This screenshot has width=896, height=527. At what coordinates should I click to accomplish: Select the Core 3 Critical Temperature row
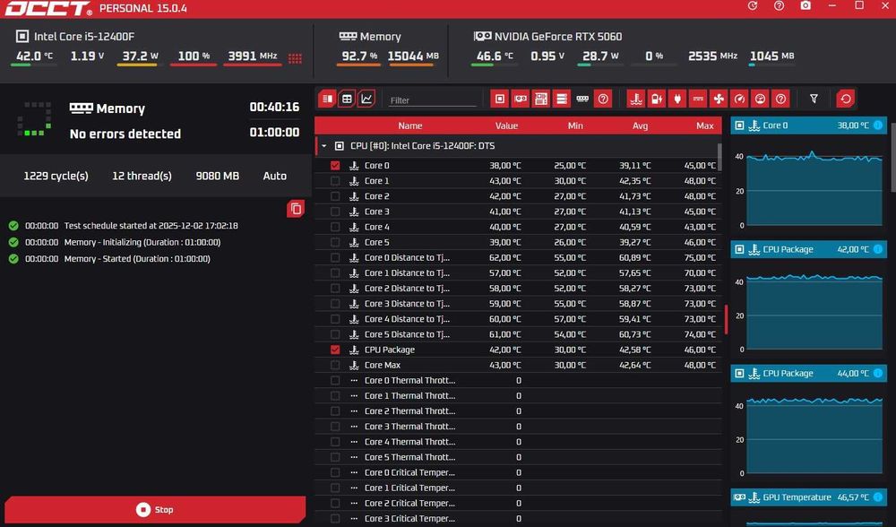coord(517,518)
